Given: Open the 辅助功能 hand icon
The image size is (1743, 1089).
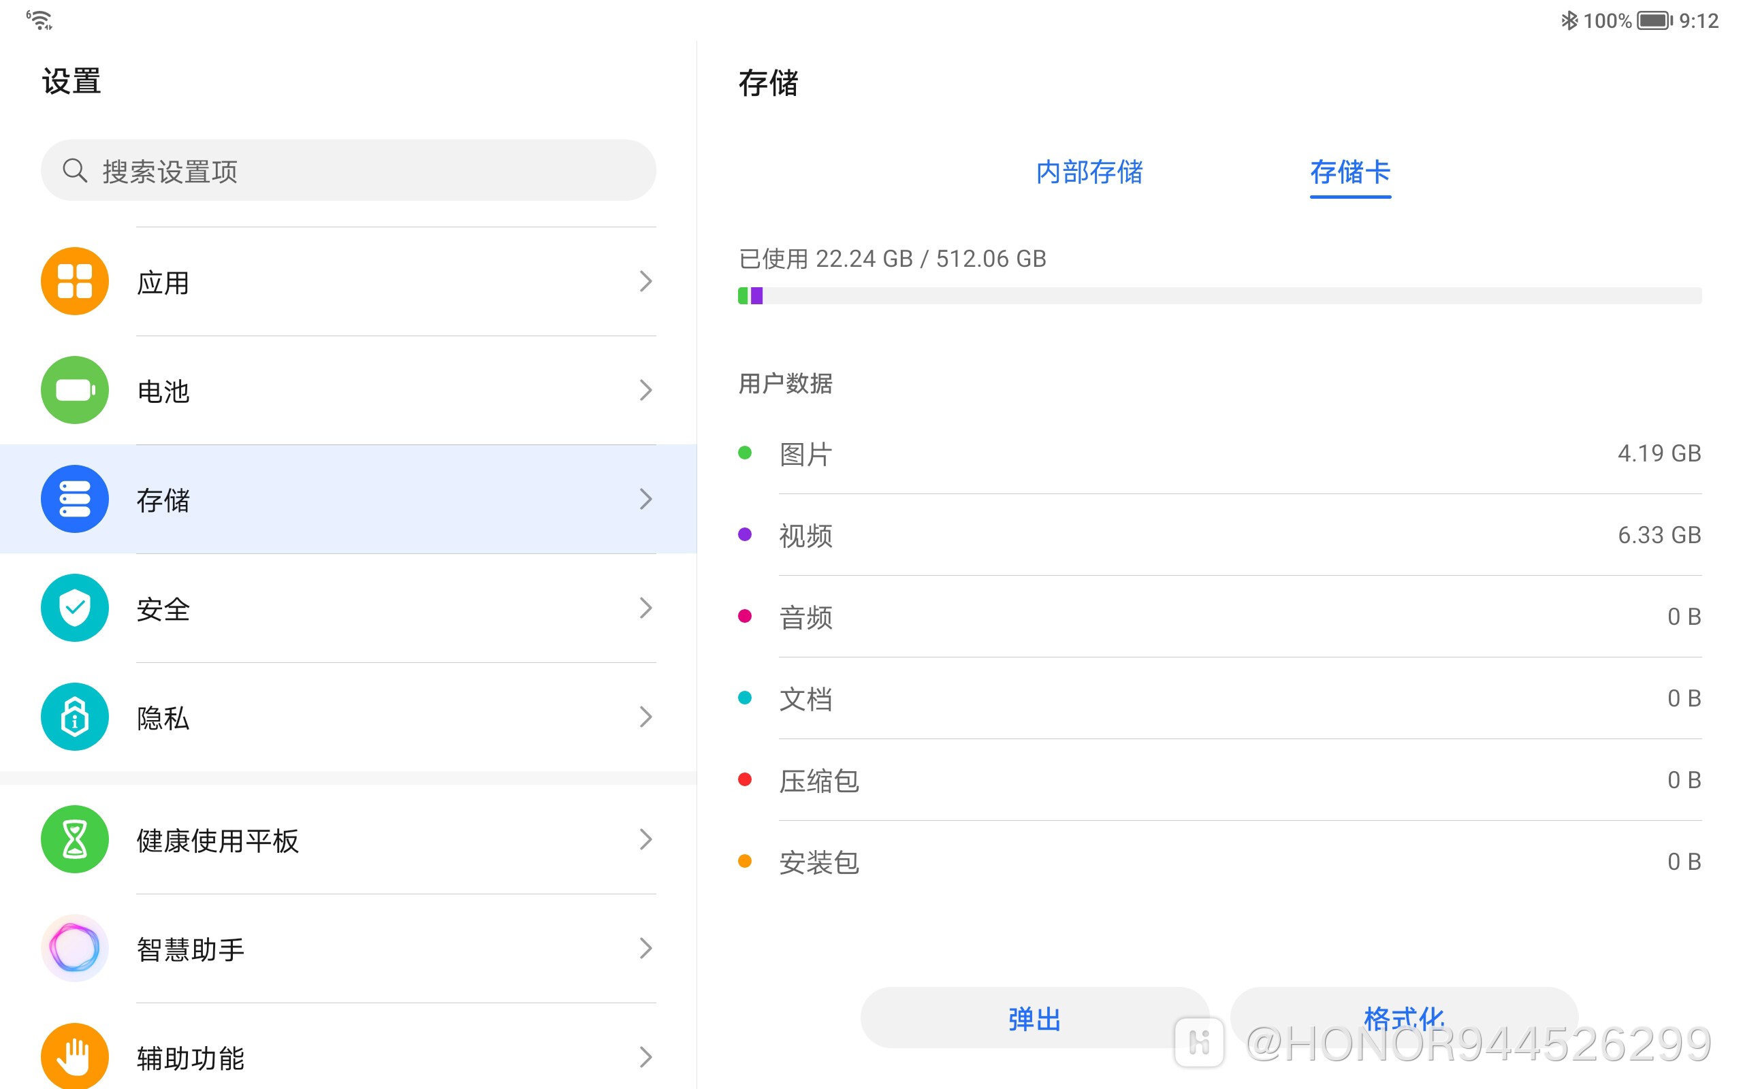Looking at the screenshot, I should (75, 1056).
